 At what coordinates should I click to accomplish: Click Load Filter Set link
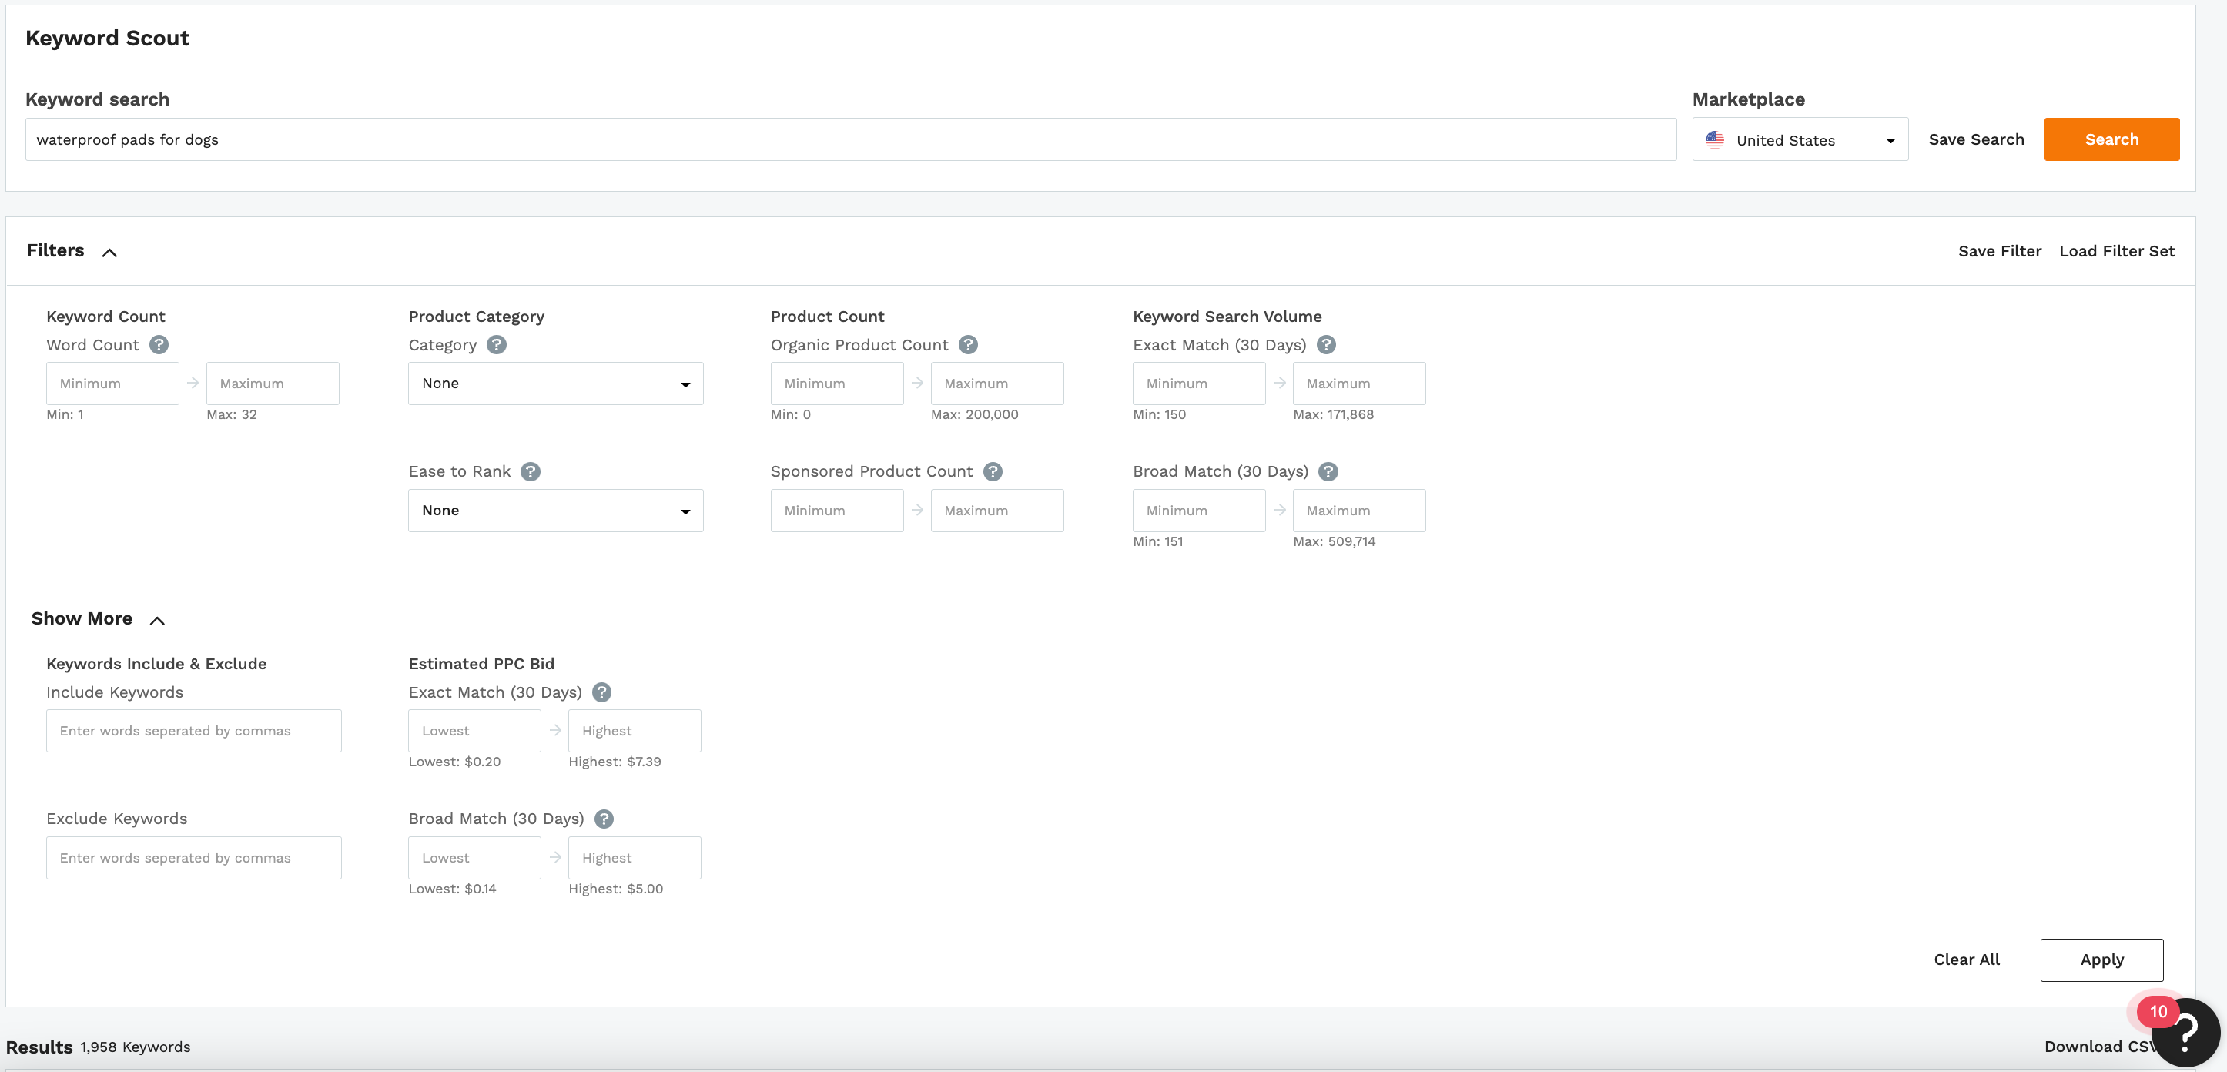tap(2116, 252)
